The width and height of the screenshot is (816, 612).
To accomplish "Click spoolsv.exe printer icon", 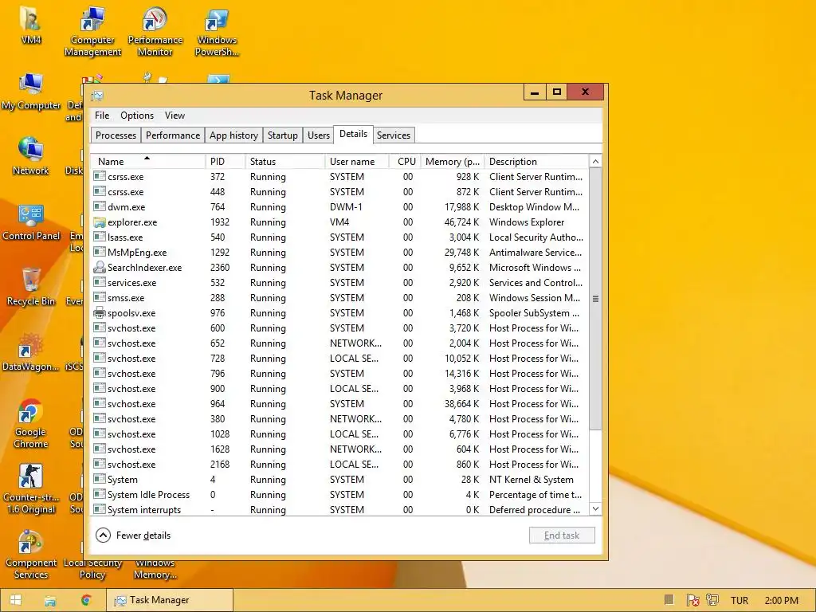I will click(99, 312).
